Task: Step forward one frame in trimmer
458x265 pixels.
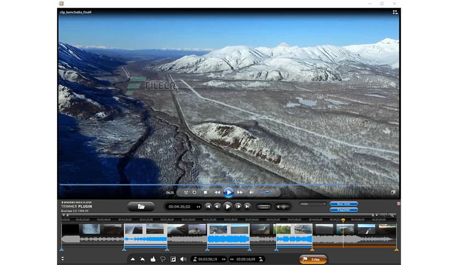Action: [238, 207]
